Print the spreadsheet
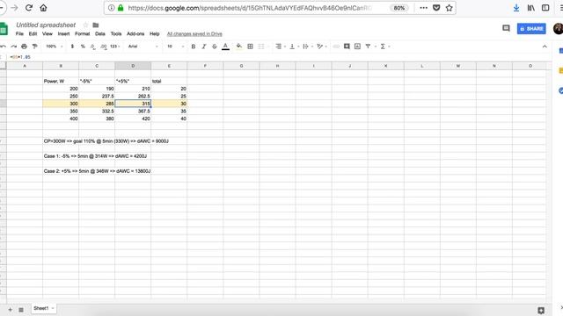Viewport: 563px width, 316px height. (x=24, y=47)
